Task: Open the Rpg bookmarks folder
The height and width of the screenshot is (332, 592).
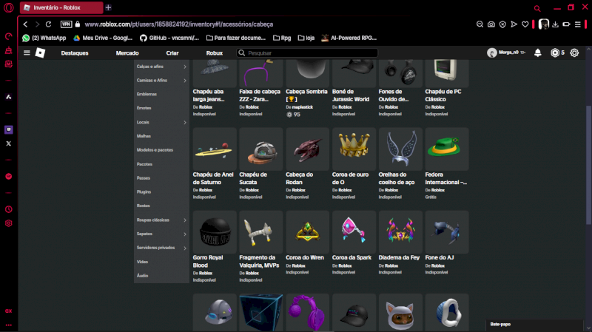Action: point(282,38)
